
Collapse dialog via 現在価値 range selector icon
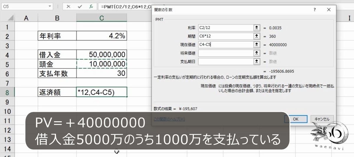coord(257,45)
